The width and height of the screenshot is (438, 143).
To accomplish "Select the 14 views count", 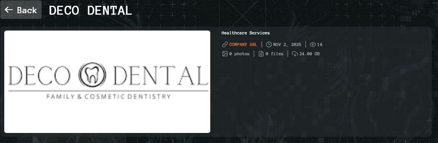I will point(319,44).
